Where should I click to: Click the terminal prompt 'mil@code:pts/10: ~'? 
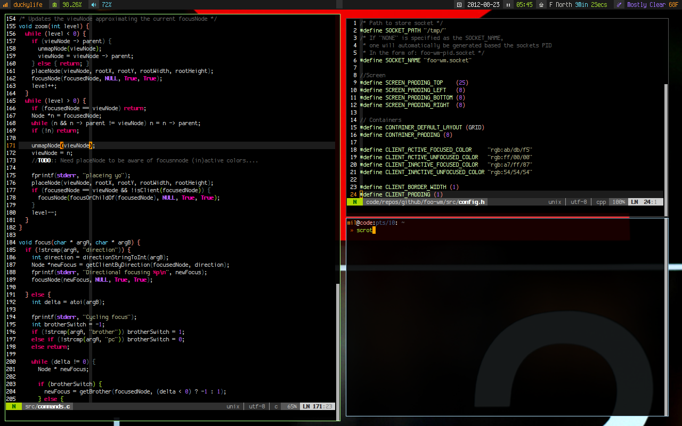pyautogui.click(x=376, y=222)
